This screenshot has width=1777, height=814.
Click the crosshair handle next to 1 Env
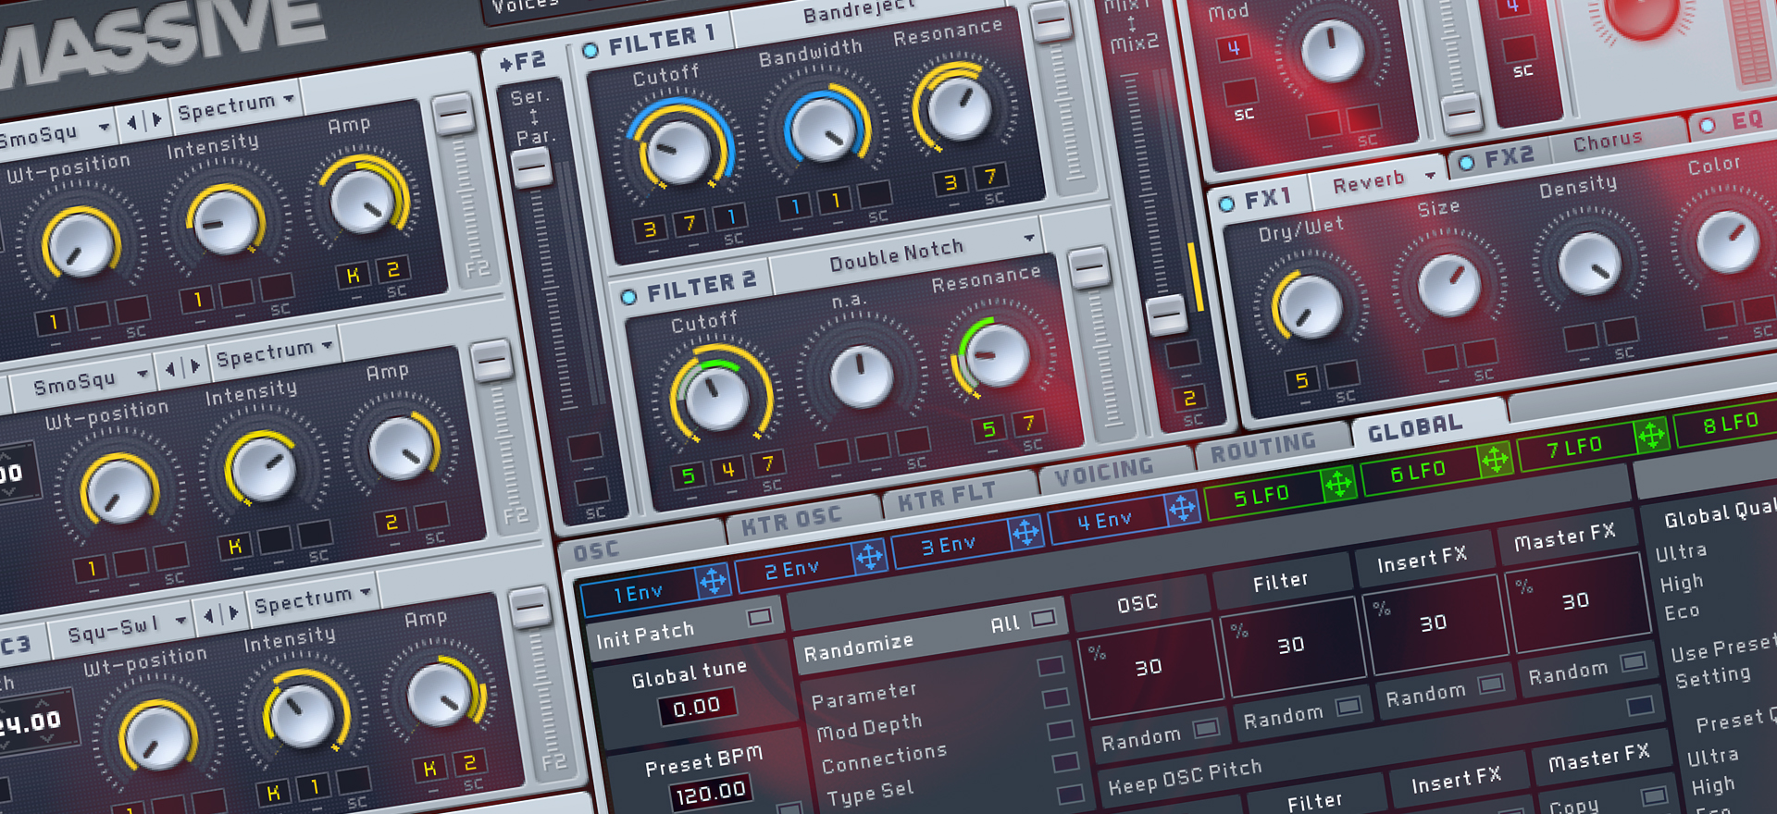(713, 581)
